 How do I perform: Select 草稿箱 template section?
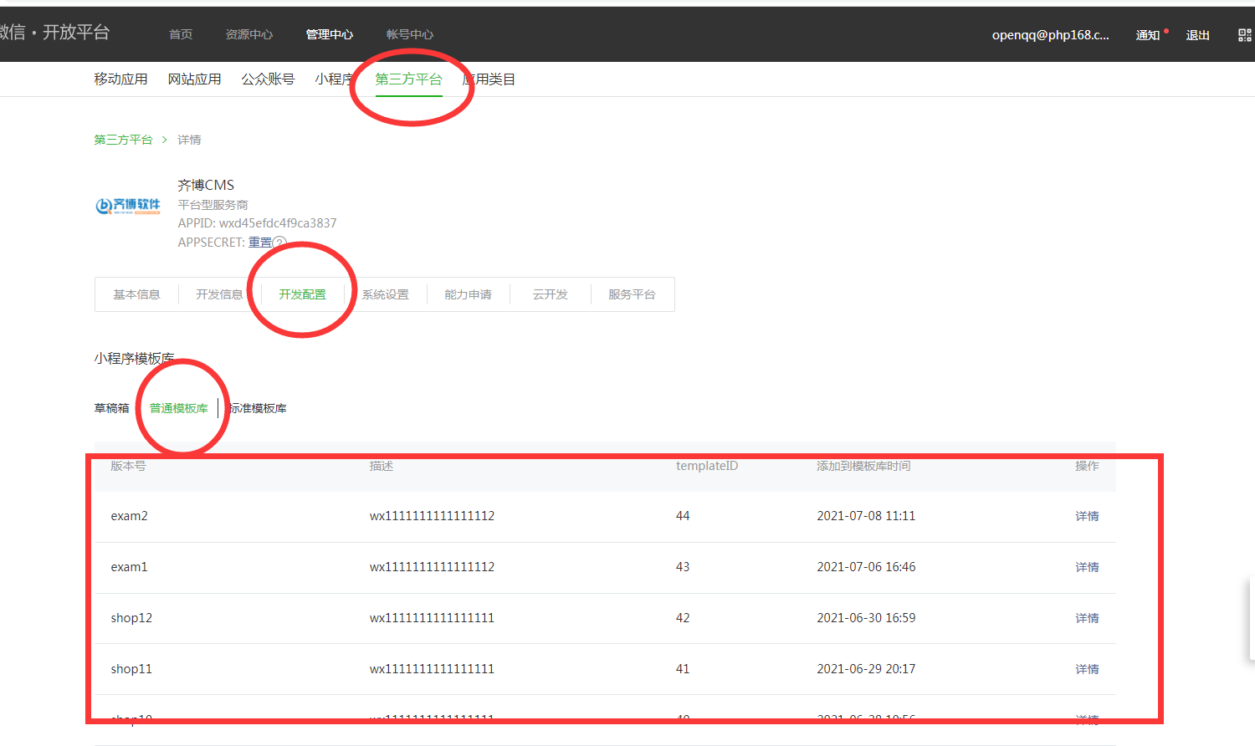(111, 408)
